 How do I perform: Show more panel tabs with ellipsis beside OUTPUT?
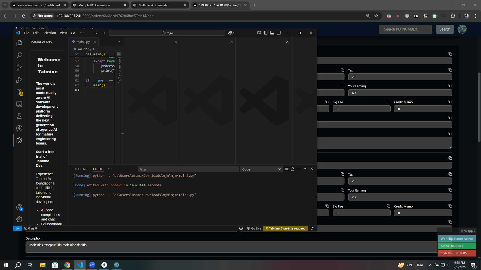point(110,169)
